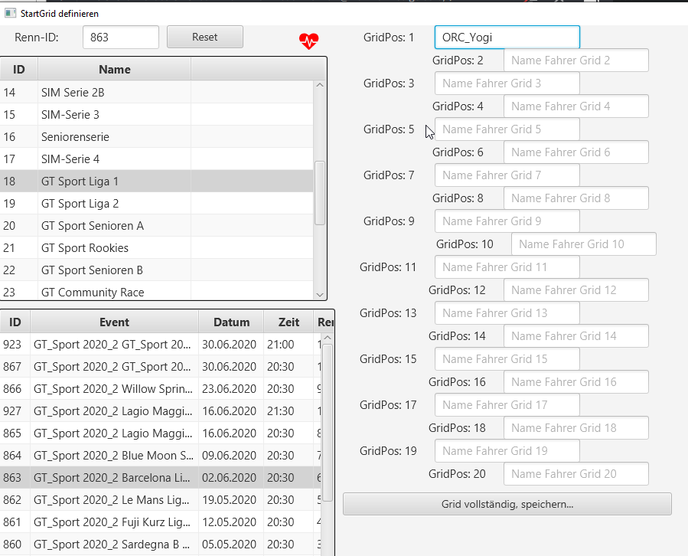Select the Name Fahrer Grid 10 field
Screen dimensions: 688x556
[x=583, y=244]
